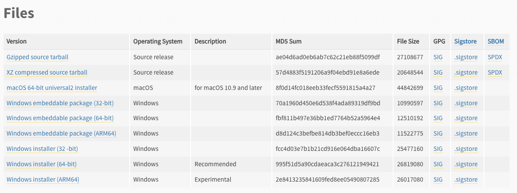Click SIG for Windows installer (64-bit)
The image size is (517, 193).
[438, 164]
